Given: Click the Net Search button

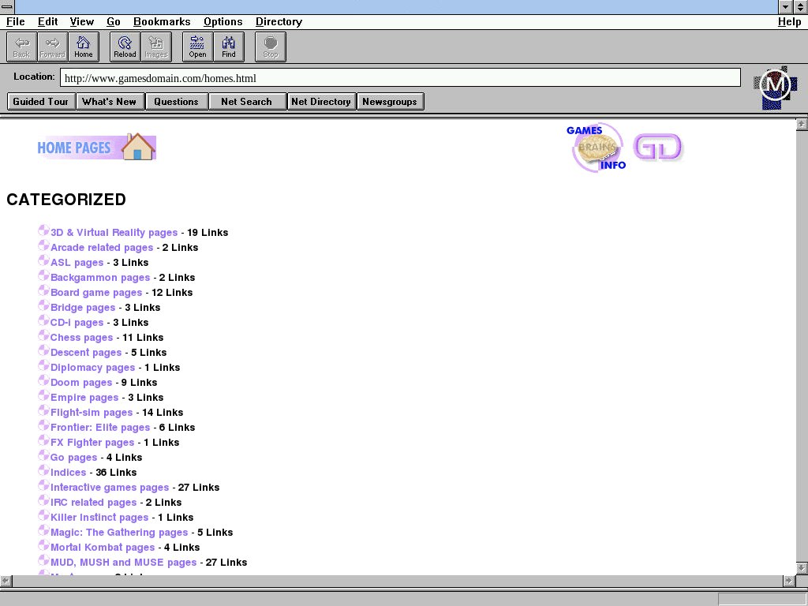Looking at the screenshot, I should point(246,101).
